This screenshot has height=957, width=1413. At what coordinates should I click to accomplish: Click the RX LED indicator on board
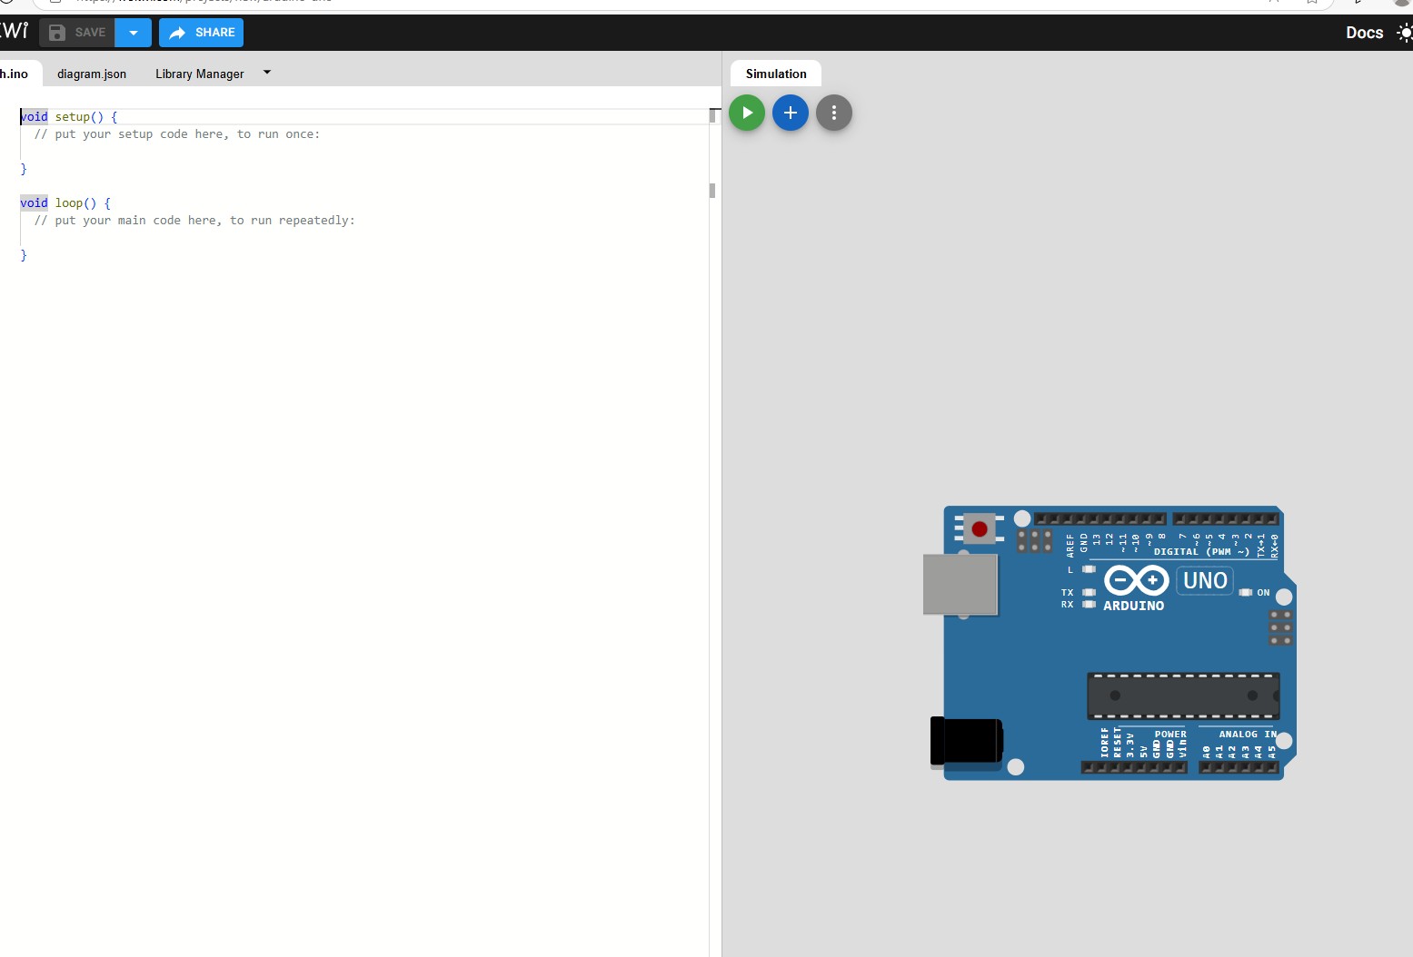(1089, 604)
